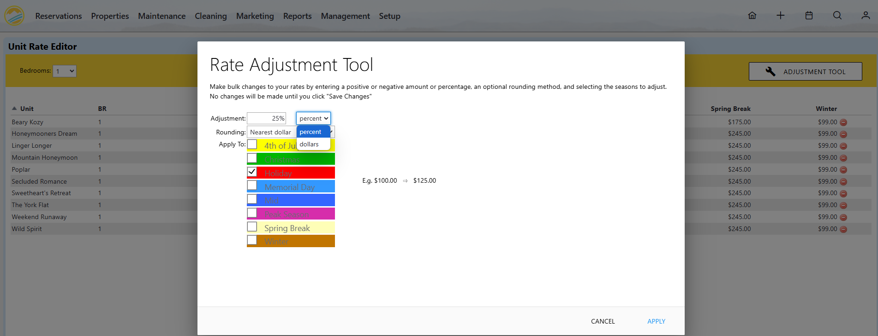878x336 pixels.
Task: Select the Sweetheart's Retreat unit
Action: point(42,193)
